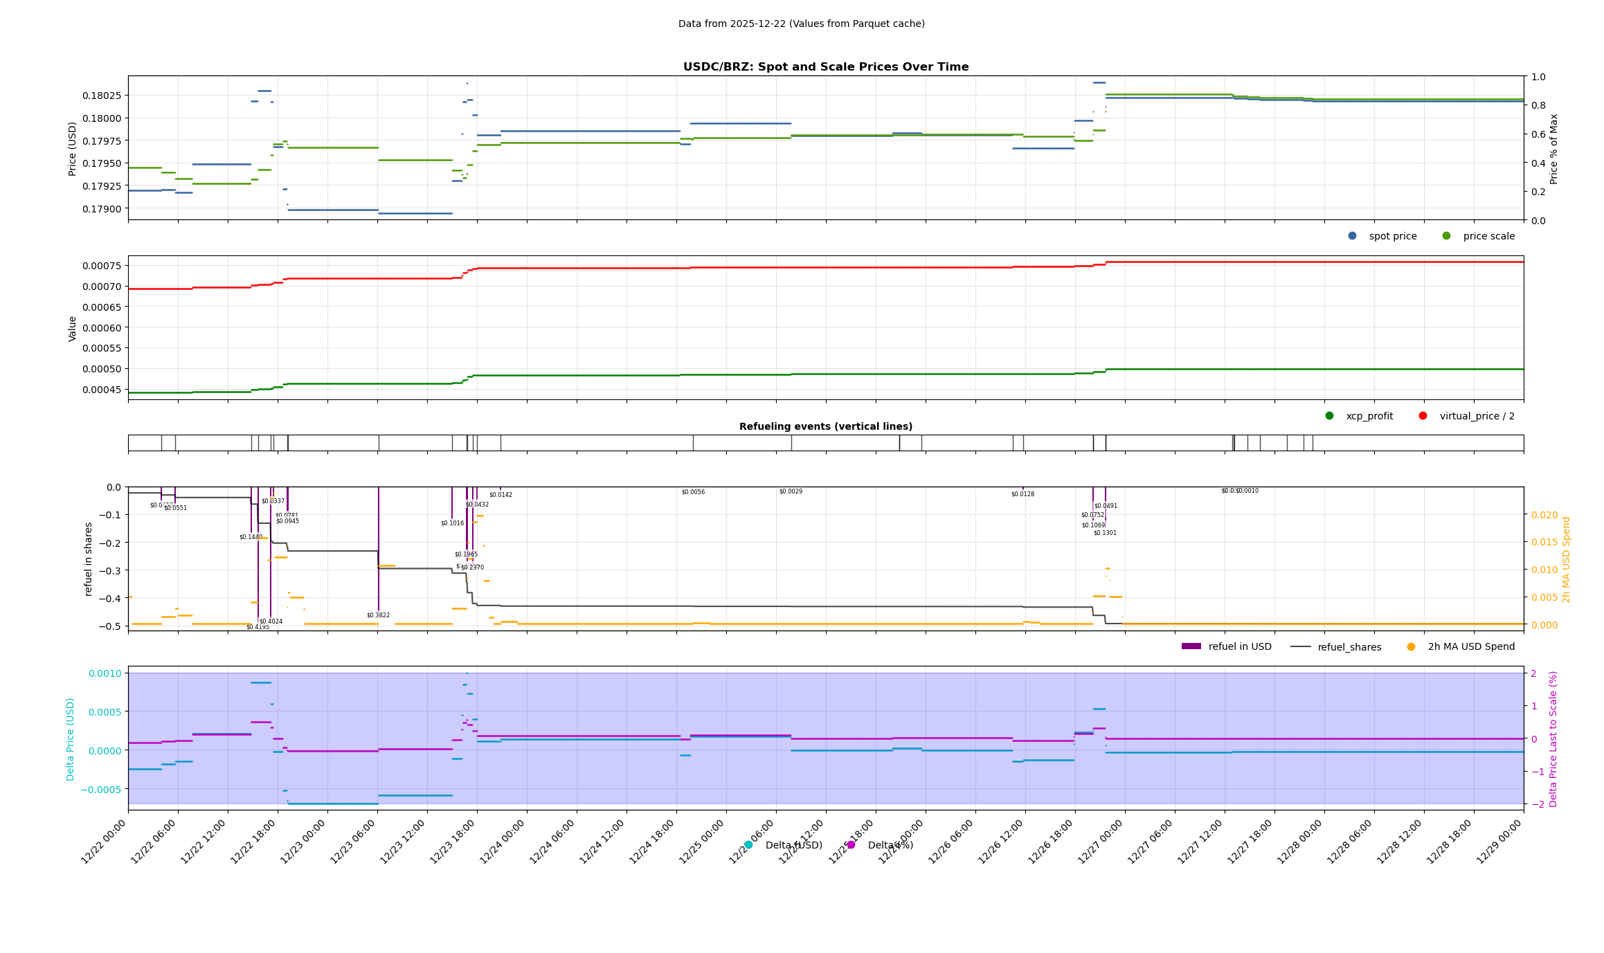This screenshot has height=953, width=1604.
Task: Click the green xcp_profit legend dot
Action: (x=1329, y=416)
